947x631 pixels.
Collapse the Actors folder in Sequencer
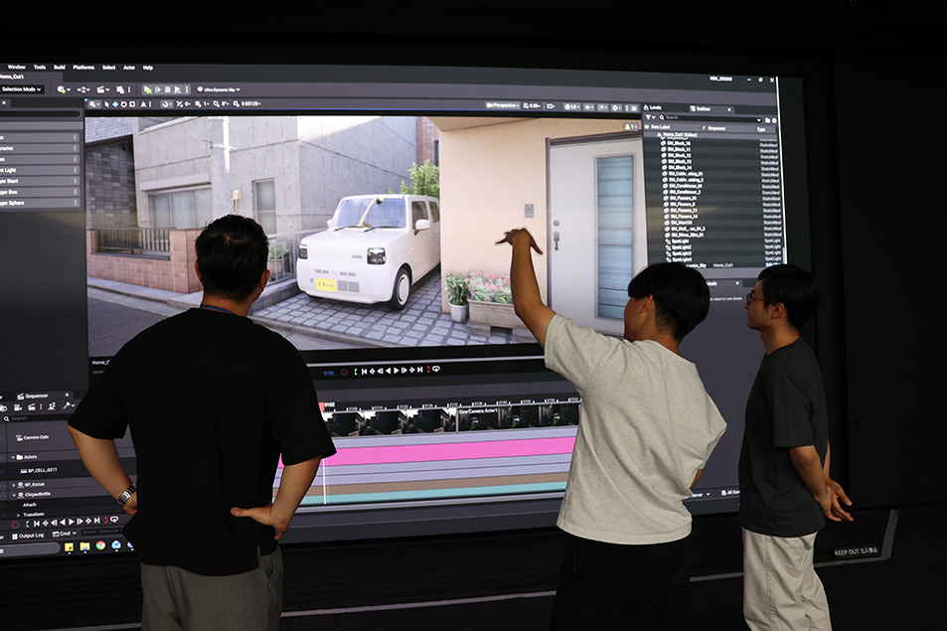[x=13, y=457]
